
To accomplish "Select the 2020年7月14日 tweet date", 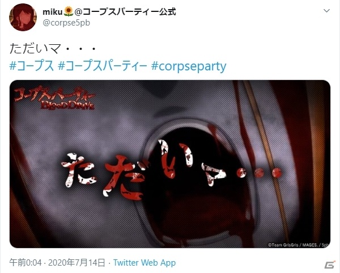I will [x=76, y=263].
